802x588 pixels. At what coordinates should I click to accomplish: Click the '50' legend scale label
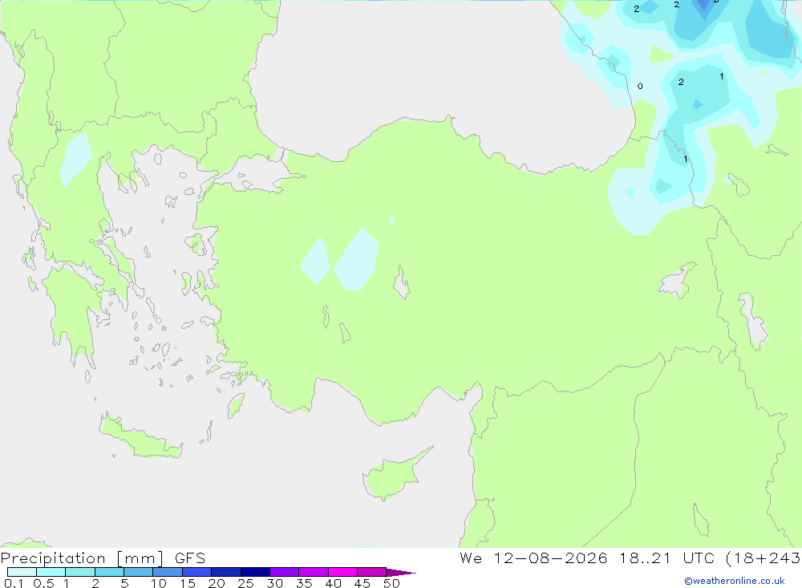pos(391,583)
